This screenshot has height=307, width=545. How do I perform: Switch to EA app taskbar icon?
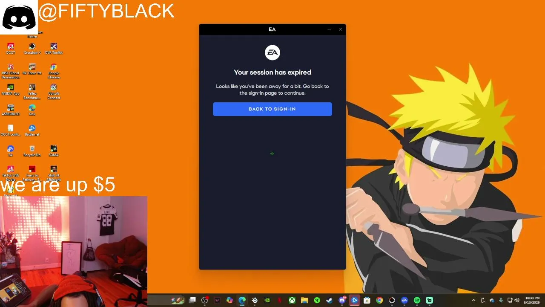click(404, 300)
